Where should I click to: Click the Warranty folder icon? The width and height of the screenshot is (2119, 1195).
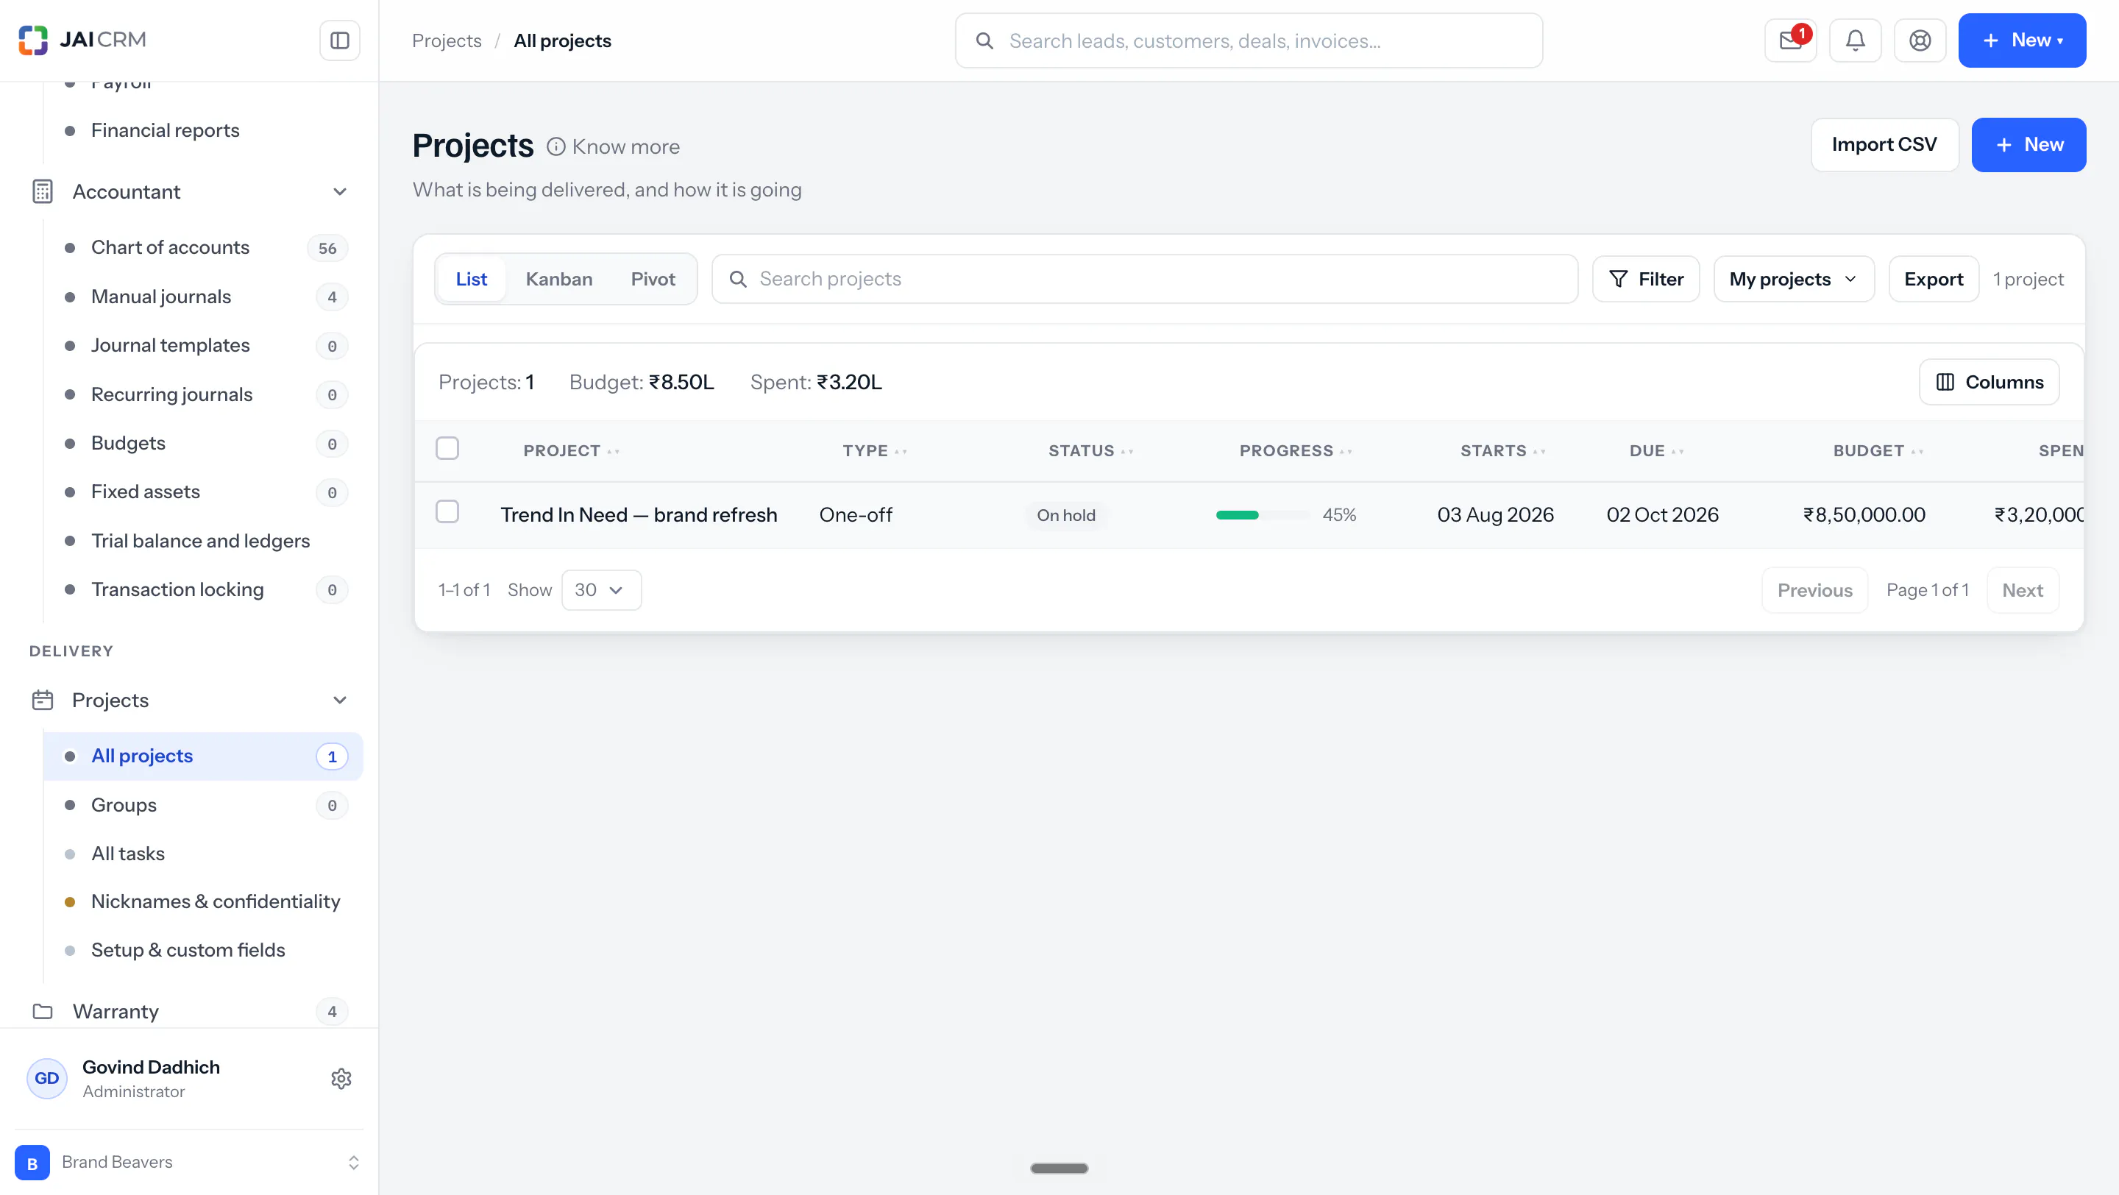tap(42, 1011)
